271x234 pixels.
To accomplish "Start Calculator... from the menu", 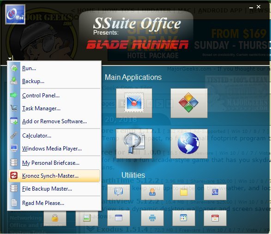I will 54,136.
